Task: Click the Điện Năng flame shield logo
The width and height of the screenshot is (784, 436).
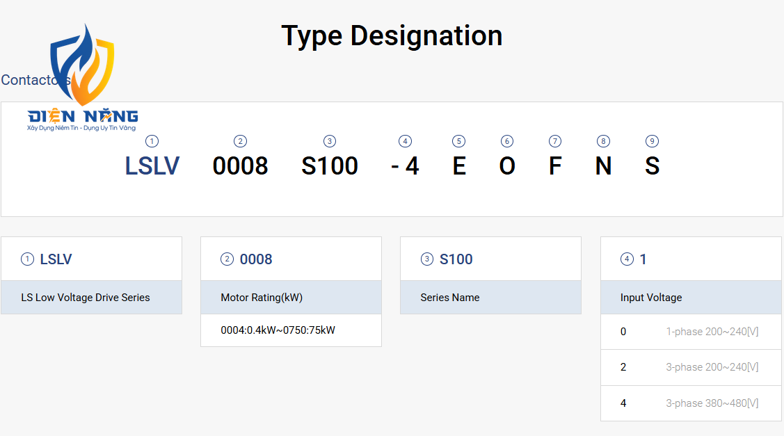Action: [x=83, y=78]
